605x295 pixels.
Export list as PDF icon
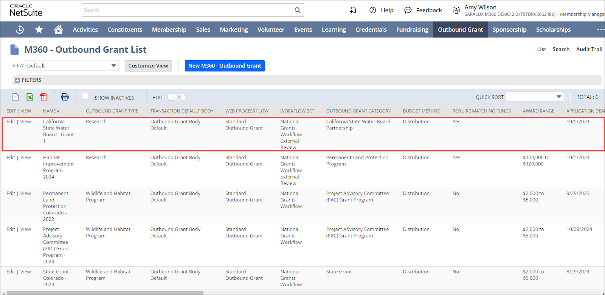click(44, 97)
